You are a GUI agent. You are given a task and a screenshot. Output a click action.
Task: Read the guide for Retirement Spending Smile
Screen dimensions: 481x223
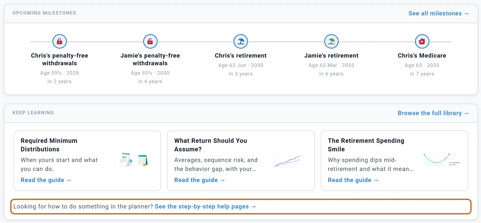(x=353, y=180)
